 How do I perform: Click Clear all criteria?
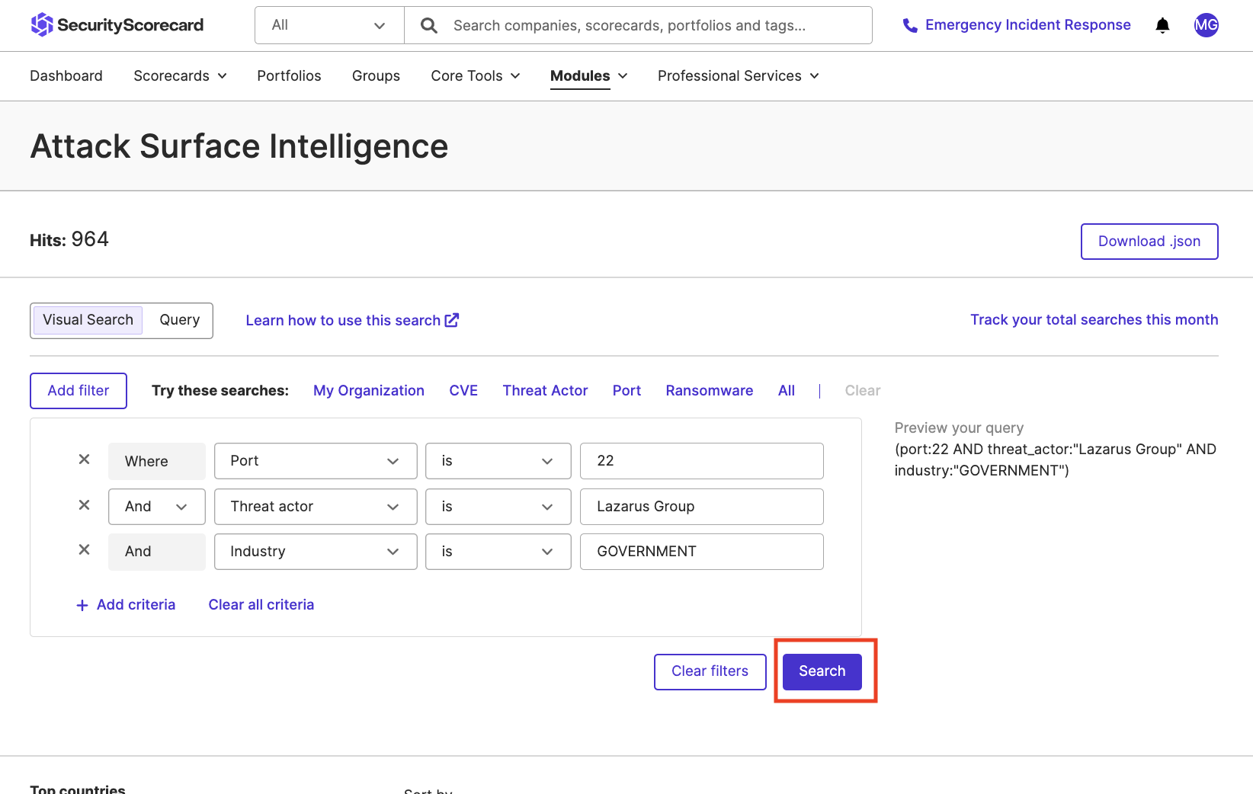pos(261,605)
